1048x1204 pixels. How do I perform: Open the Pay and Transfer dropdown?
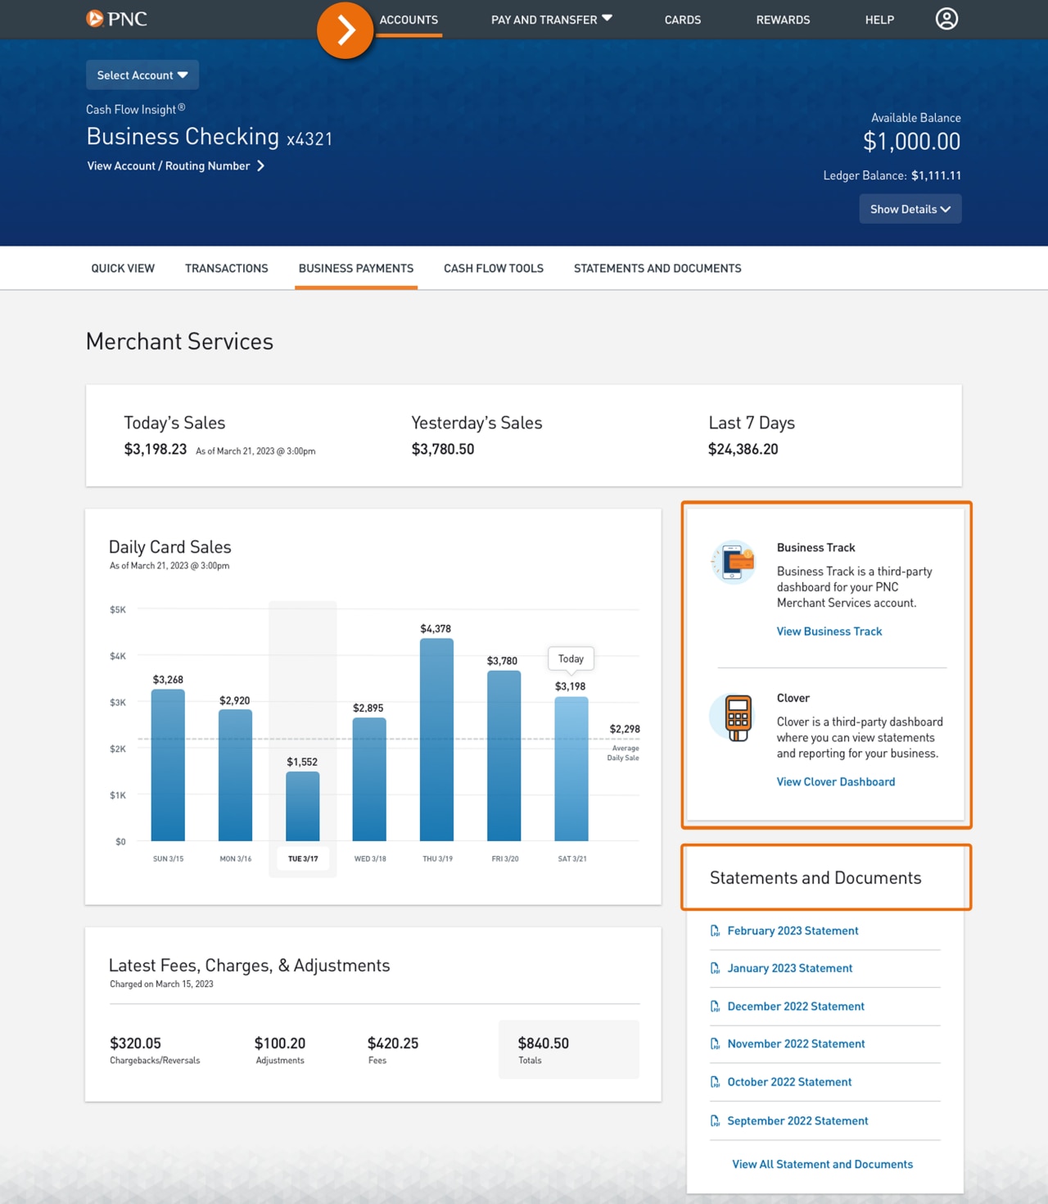(550, 19)
